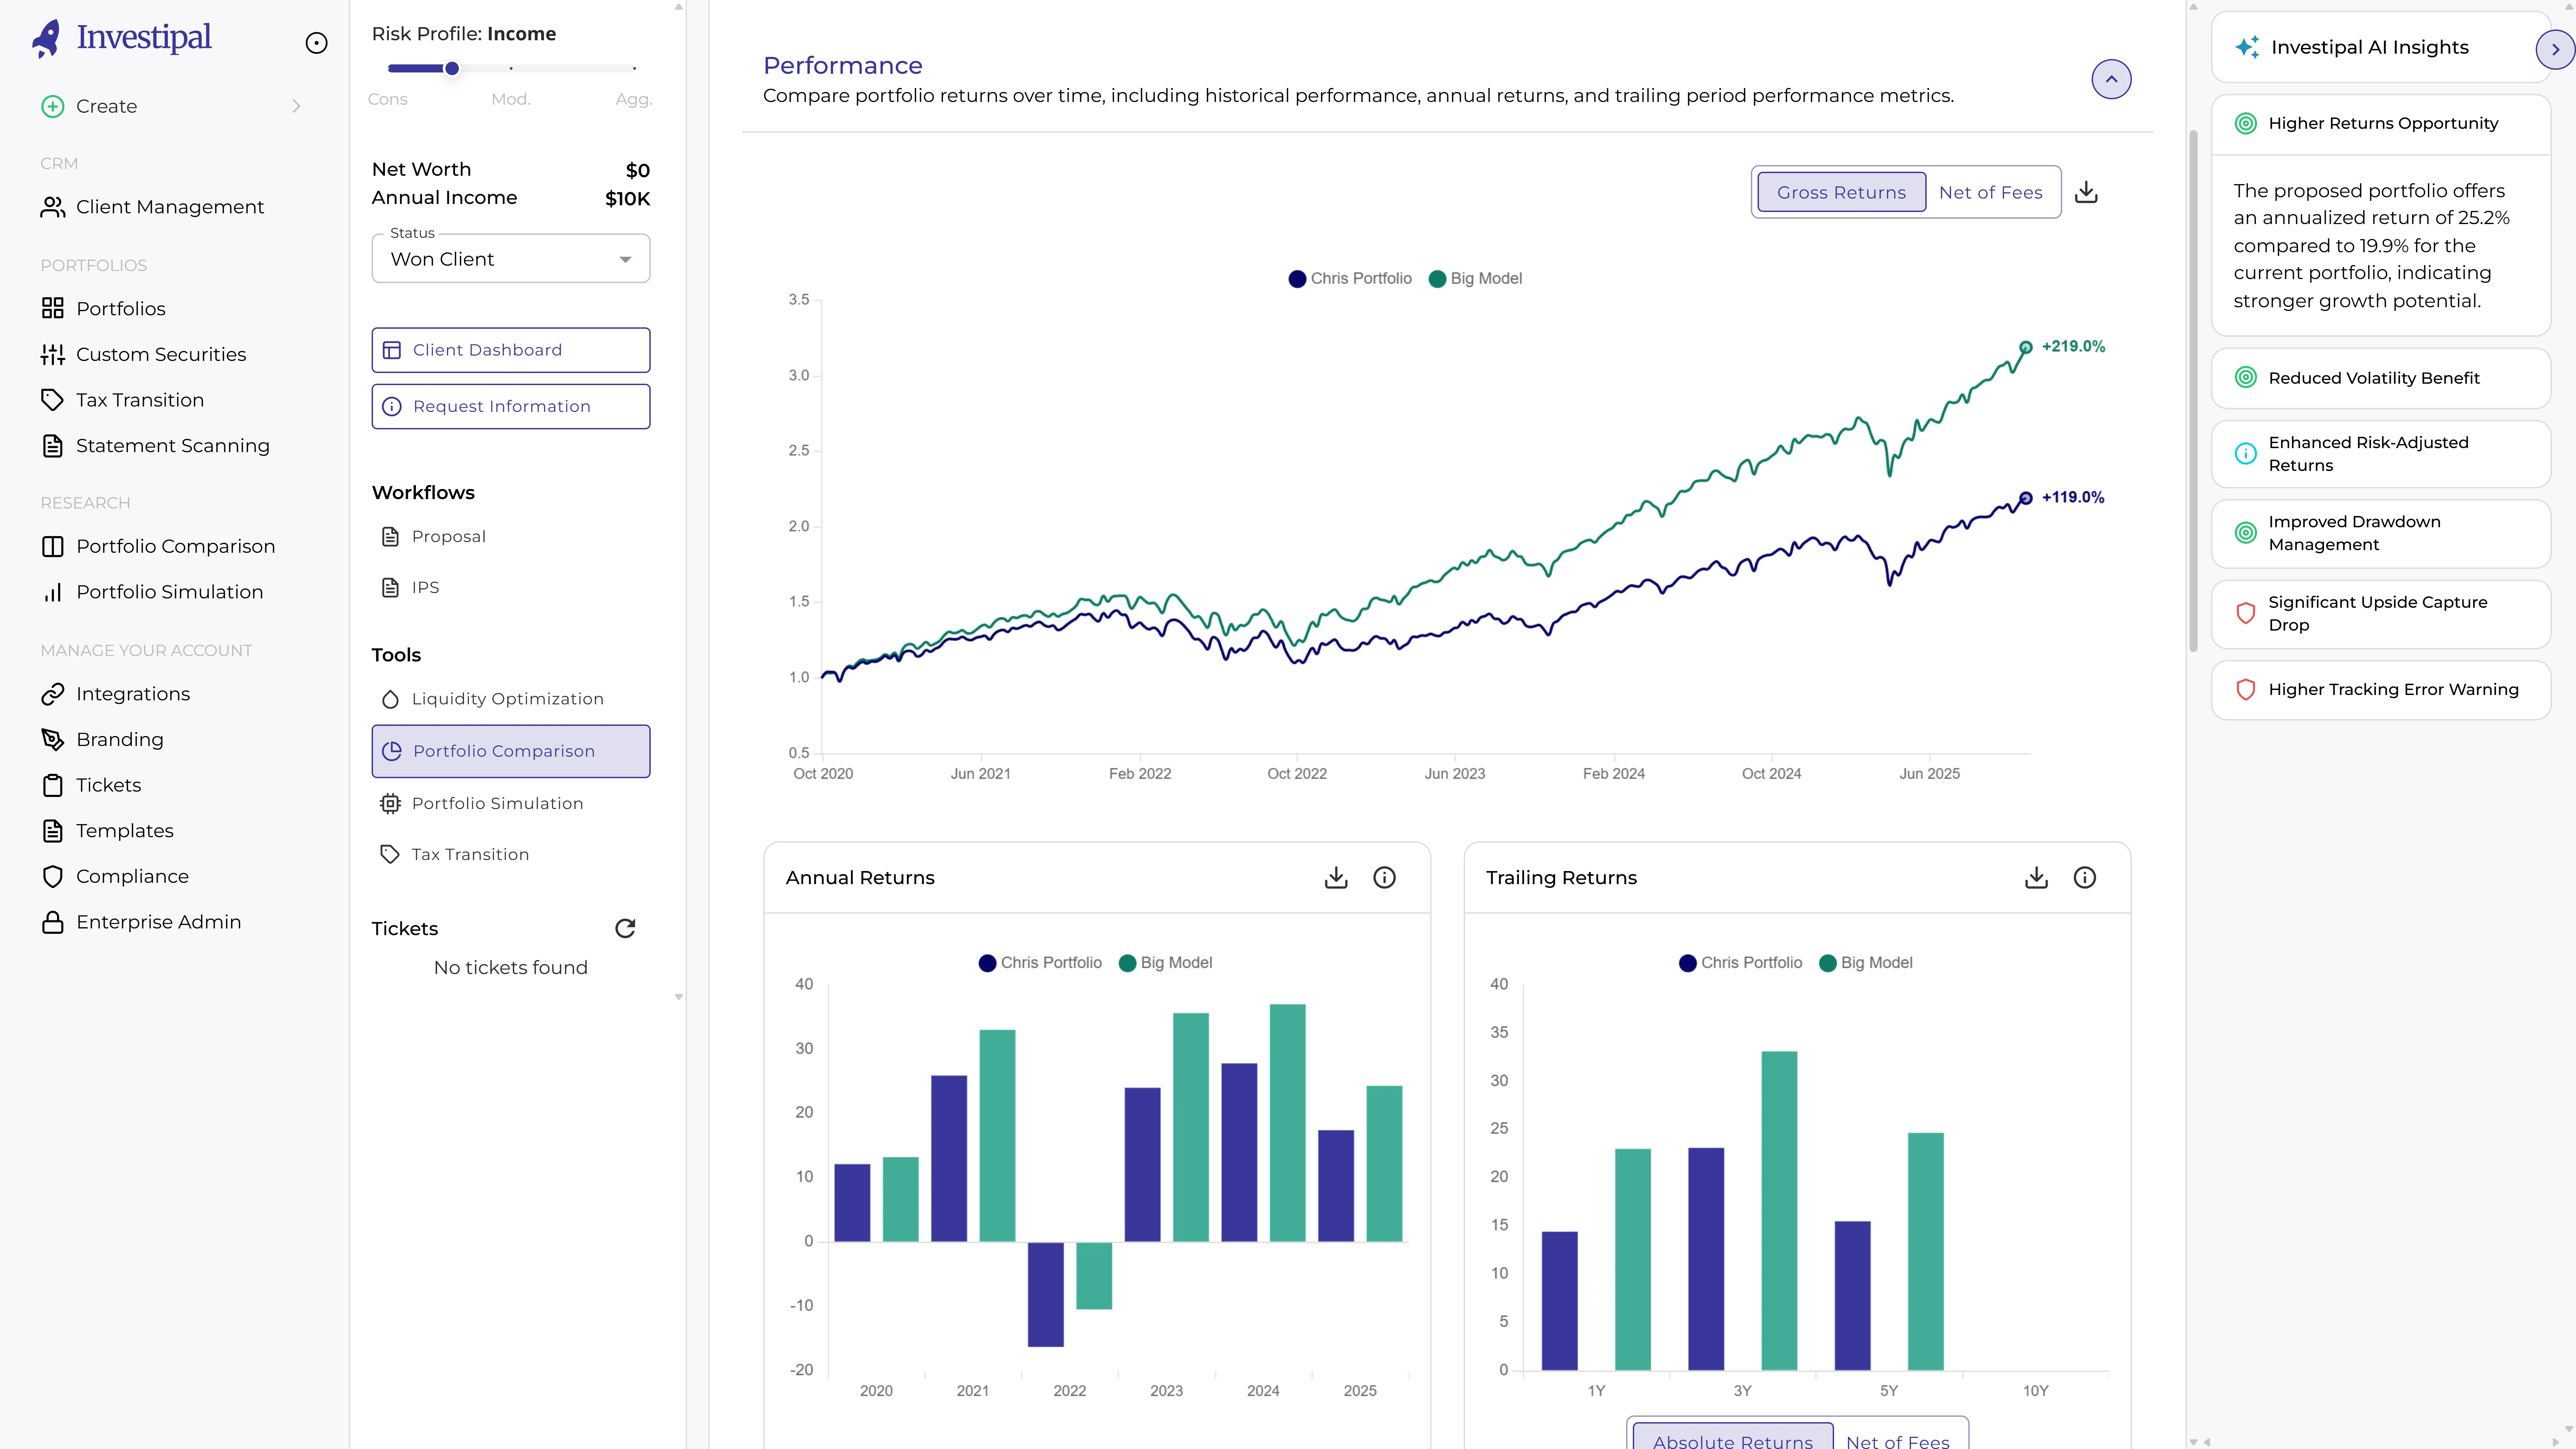Image resolution: width=2576 pixels, height=1449 pixels.
Task: Collapse the Performance section
Action: [2111, 79]
